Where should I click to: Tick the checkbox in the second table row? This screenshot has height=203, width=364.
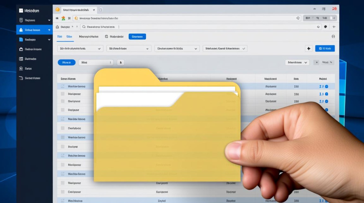tap(63, 94)
